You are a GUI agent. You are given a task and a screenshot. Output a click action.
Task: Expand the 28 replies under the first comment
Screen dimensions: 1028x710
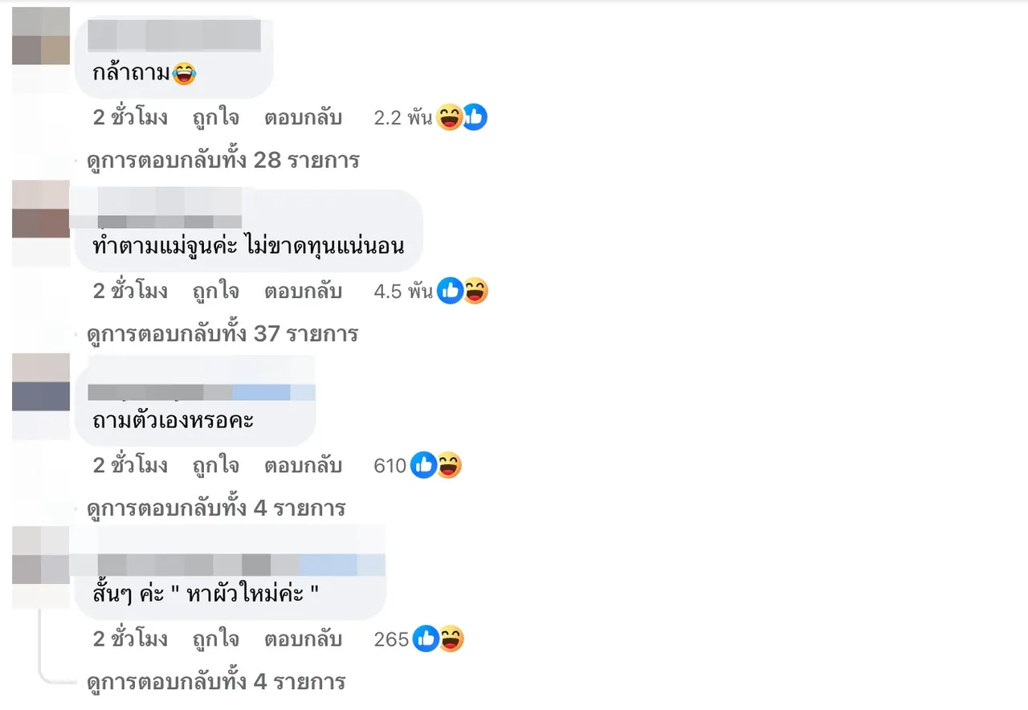223,161
